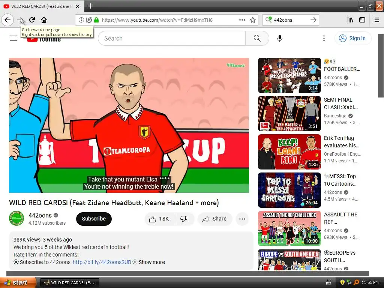Image resolution: width=384 pixels, height=288 pixels.
Task: Open the tracking protection shield icon
Action: pos(89,20)
